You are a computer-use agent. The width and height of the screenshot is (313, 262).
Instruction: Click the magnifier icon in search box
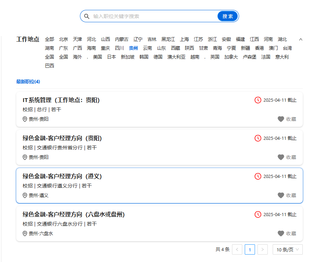pyautogui.click(x=87, y=16)
